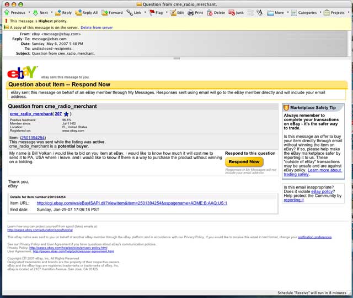Click the Reply All toolbar icon
Image resolution: width=353 pixels, height=298 pixels.
point(86,12)
